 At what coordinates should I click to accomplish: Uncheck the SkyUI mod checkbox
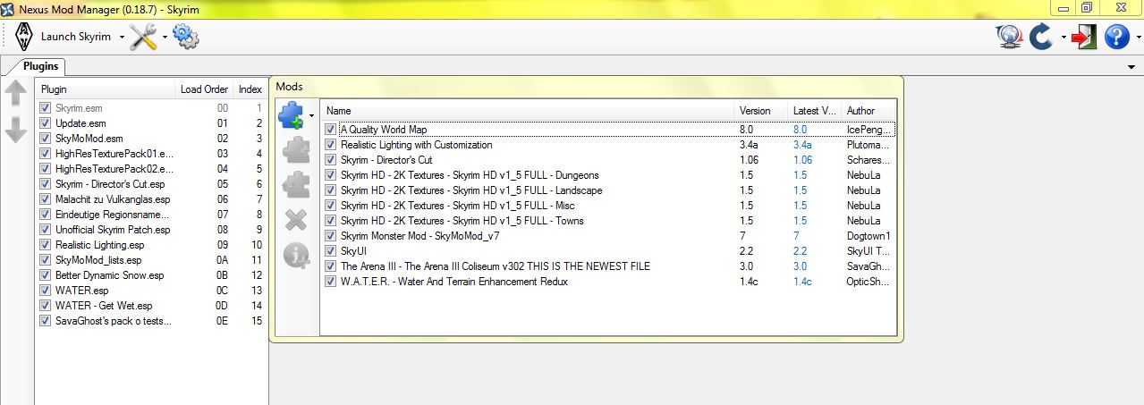tap(331, 251)
